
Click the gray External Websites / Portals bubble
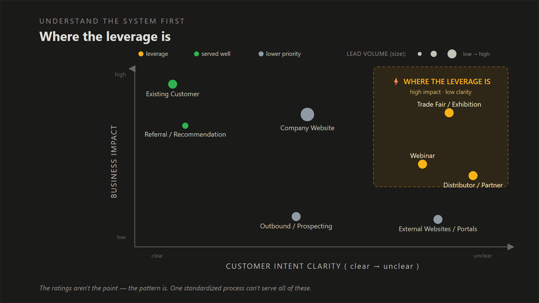point(438,220)
